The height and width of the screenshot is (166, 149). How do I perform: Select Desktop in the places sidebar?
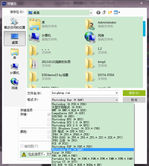pos(15,39)
